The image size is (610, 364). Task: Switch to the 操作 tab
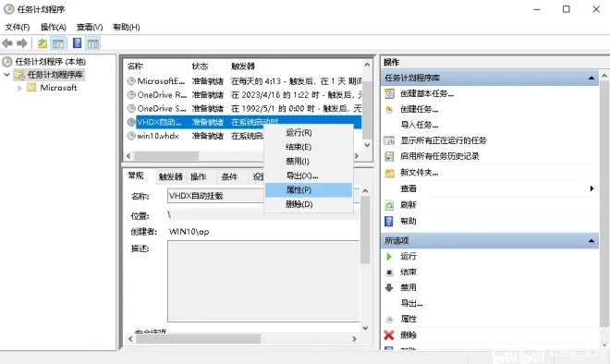click(199, 176)
